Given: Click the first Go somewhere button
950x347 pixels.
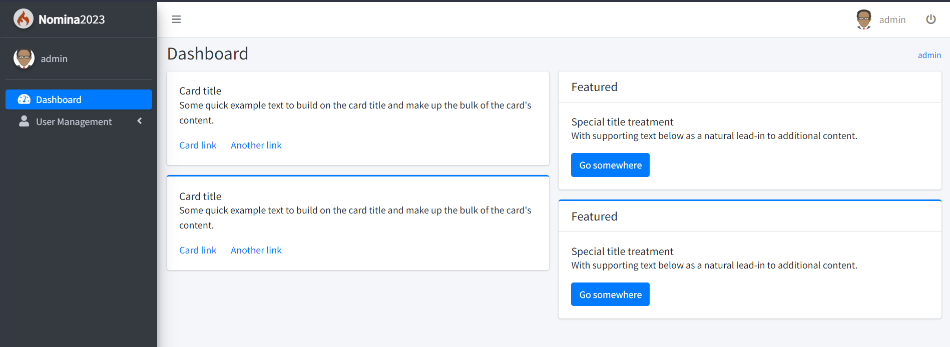Looking at the screenshot, I should click(x=610, y=165).
